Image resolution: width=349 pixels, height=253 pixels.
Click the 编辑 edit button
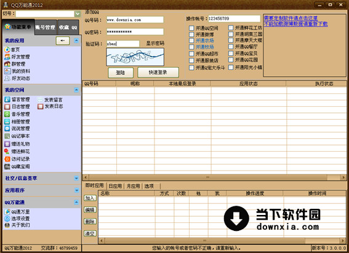click(90, 209)
